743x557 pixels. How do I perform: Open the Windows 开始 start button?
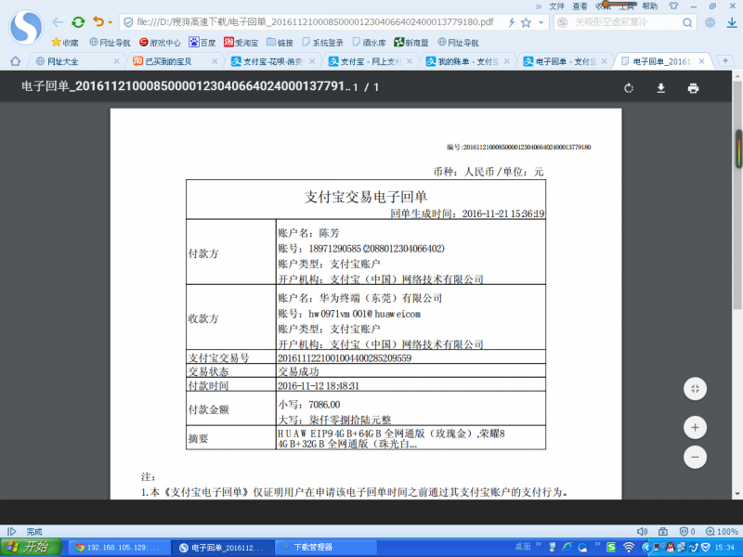(31, 547)
